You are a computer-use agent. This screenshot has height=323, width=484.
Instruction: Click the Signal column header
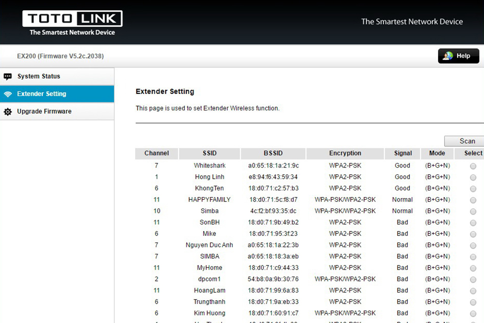click(x=403, y=154)
